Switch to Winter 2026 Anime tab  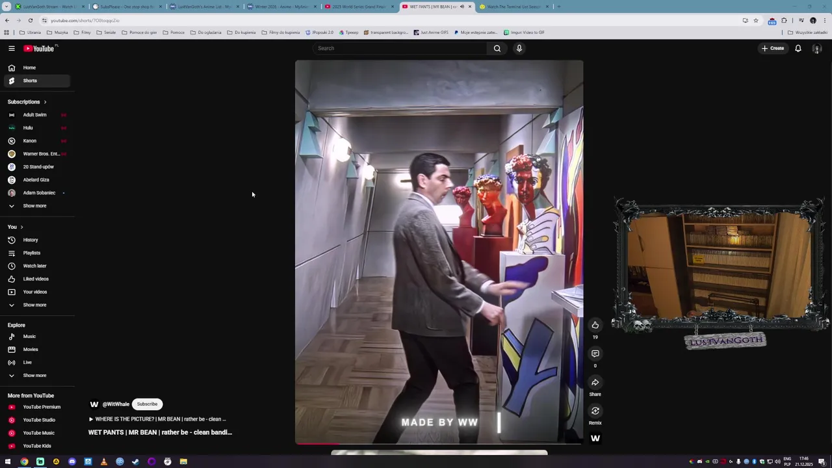click(281, 6)
